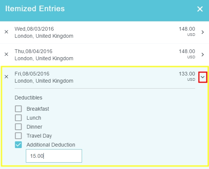Uncheck the Additional Deduction checkbox
The width and height of the screenshot is (209, 169).
pyautogui.click(x=18, y=145)
